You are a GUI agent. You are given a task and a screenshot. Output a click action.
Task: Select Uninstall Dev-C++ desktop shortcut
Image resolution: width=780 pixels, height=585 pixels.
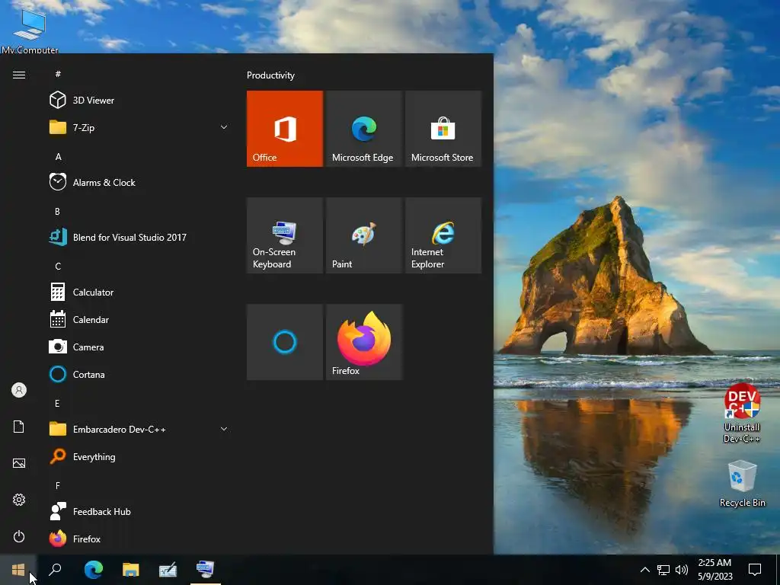742,413
